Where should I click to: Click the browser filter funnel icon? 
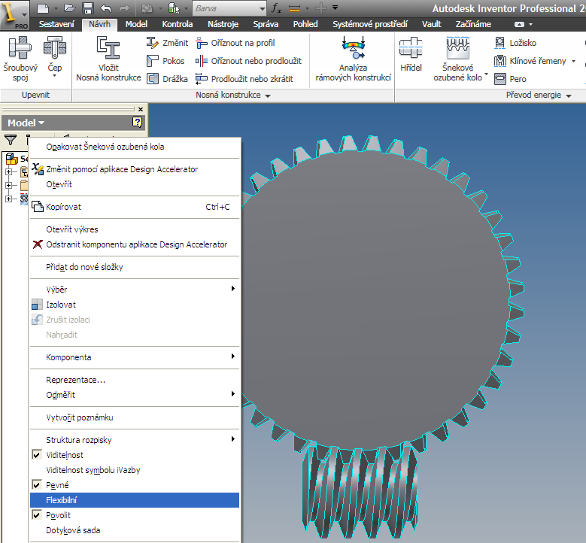point(11,140)
